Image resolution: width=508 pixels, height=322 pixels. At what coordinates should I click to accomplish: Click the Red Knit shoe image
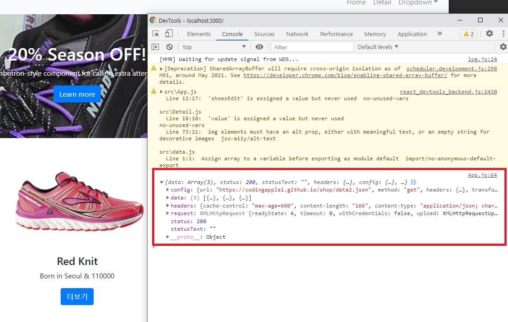79,201
